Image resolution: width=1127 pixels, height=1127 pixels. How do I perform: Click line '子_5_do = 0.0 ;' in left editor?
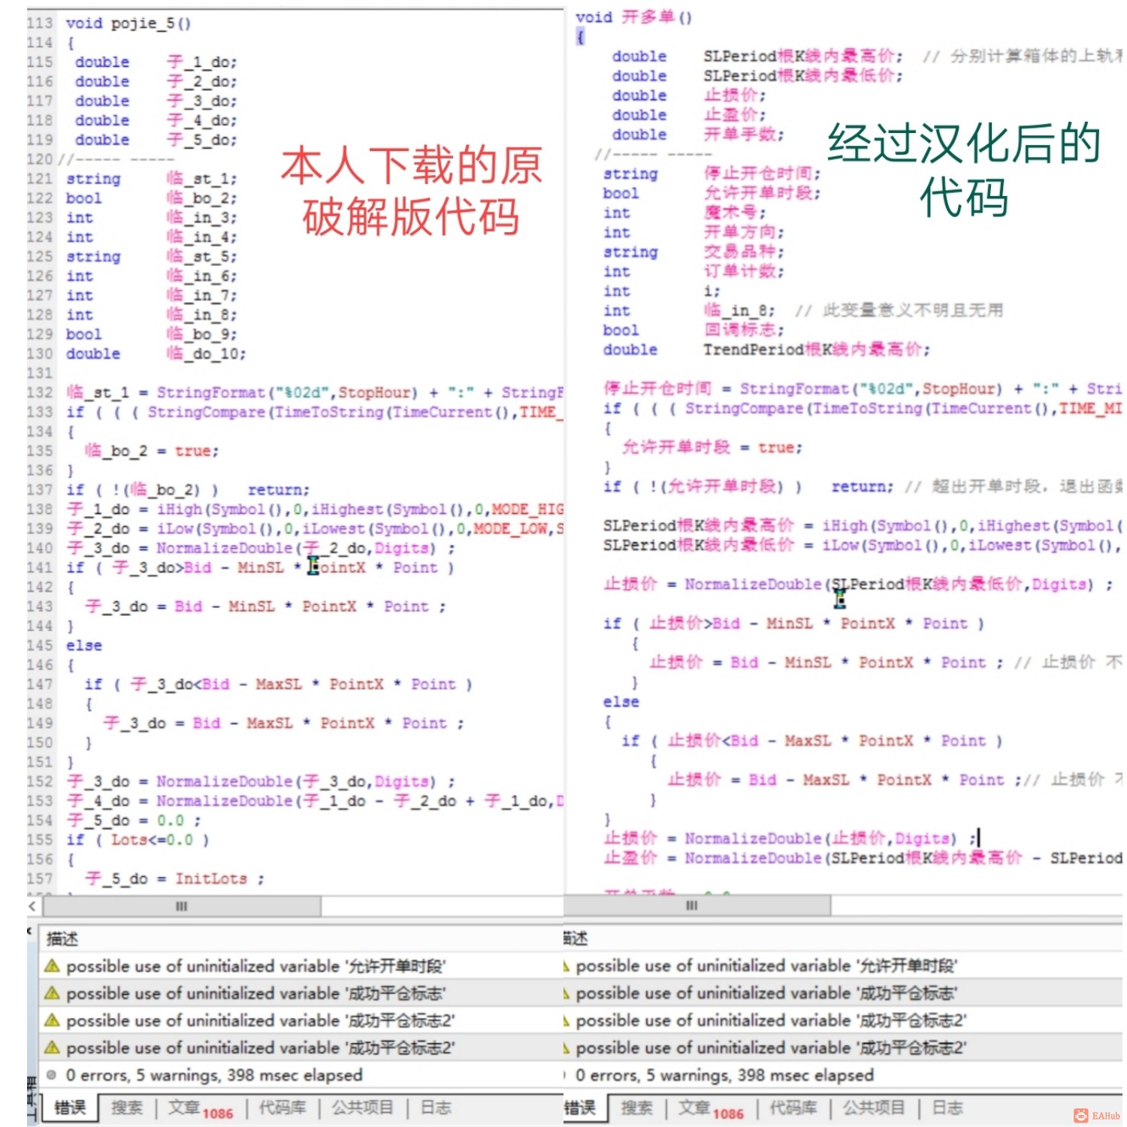pos(134,820)
